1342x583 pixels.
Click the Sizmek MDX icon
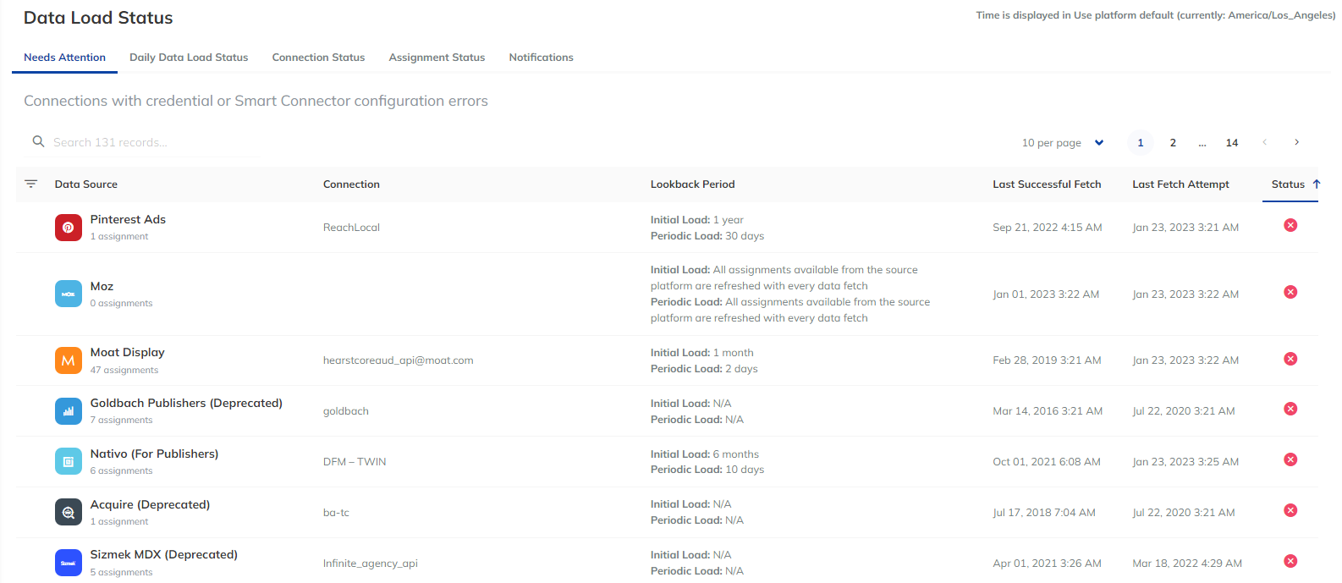[69, 563]
